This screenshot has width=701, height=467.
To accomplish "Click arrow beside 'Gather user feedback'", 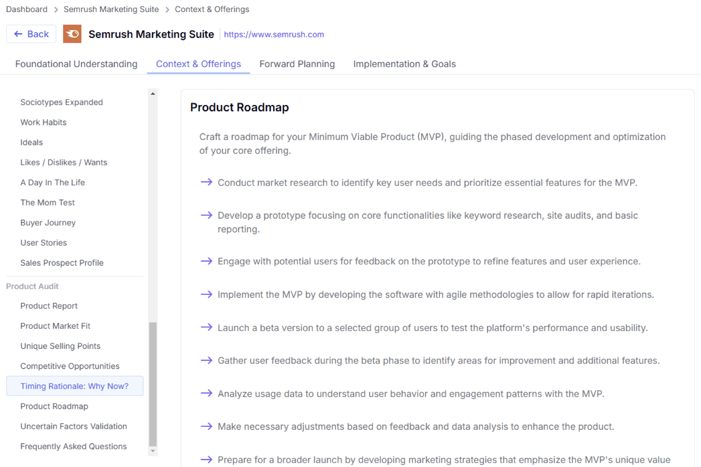I will coord(207,361).
